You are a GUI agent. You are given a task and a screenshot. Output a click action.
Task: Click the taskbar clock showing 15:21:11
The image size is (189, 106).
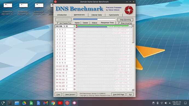point(177,103)
